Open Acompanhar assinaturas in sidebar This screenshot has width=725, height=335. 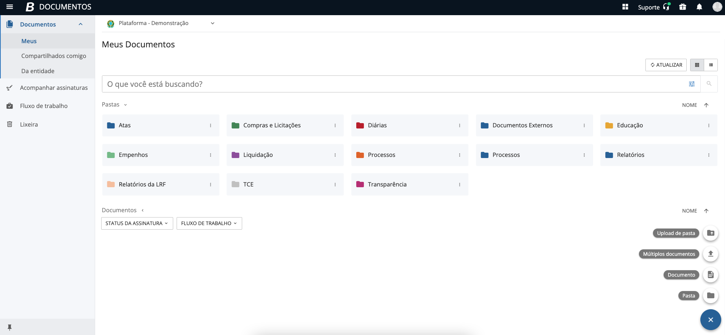[x=53, y=88]
